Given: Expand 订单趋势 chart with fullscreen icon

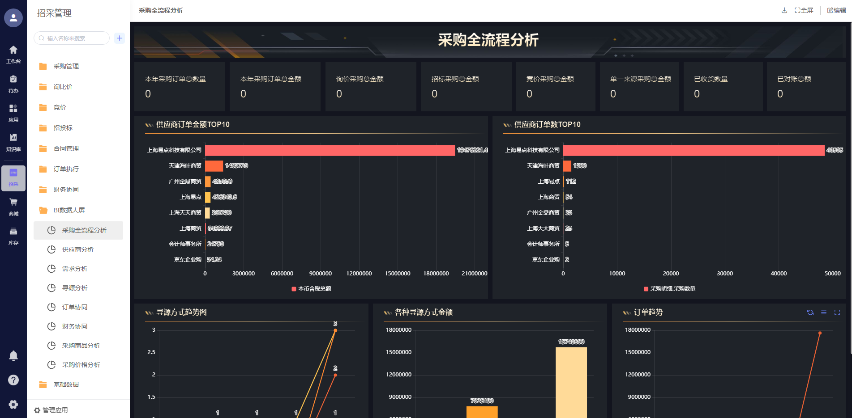Looking at the screenshot, I should click(x=837, y=312).
